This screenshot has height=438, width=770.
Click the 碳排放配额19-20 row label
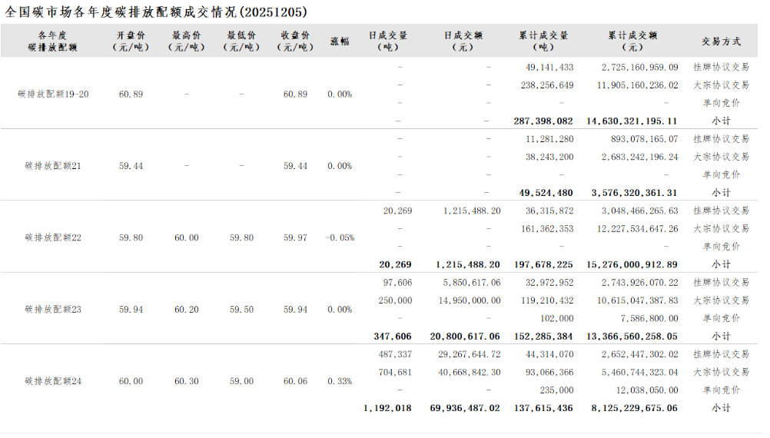[53, 95]
